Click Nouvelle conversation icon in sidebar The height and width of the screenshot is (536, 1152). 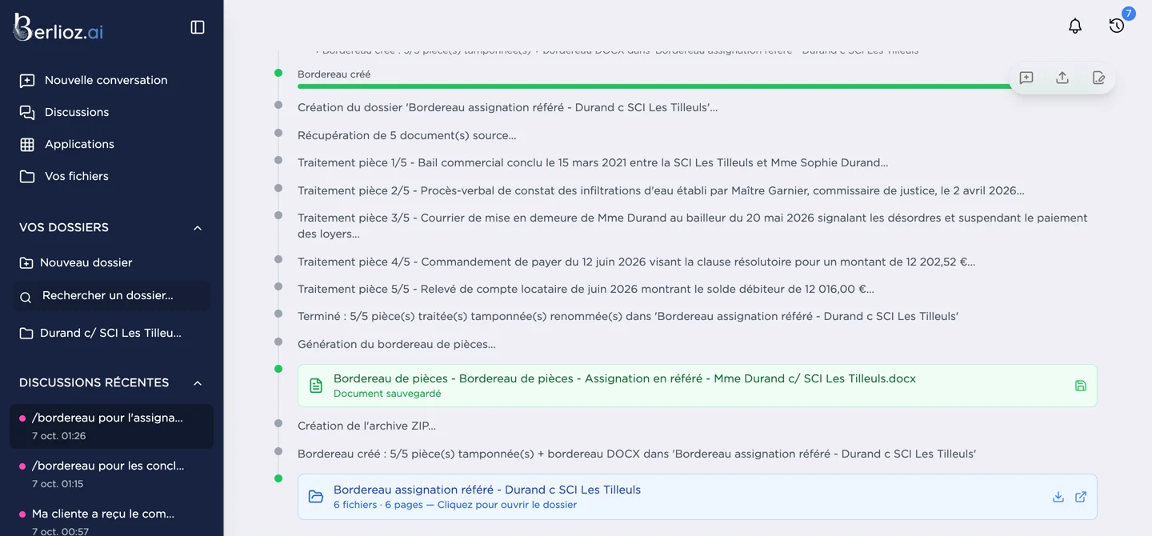27,80
